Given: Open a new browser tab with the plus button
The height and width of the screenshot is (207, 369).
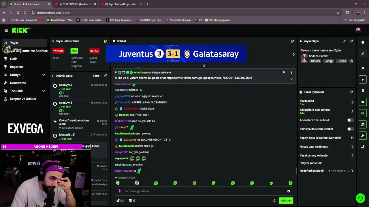Looking at the screenshot, I should point(148,4).
